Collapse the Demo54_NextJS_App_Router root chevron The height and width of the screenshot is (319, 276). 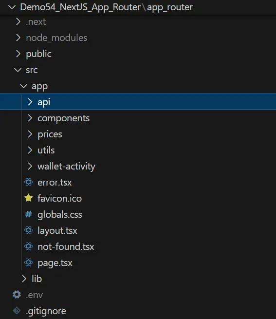12,7
